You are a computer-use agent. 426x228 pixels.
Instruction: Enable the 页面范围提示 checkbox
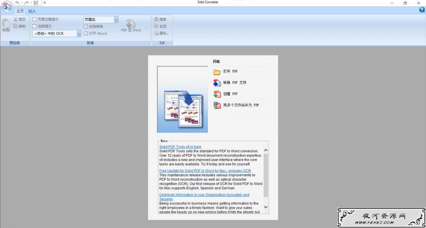pyautogui.click(x=34, y=20)
